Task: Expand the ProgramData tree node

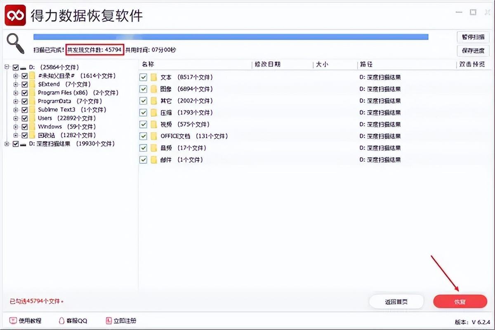Action: click(16, 101)
